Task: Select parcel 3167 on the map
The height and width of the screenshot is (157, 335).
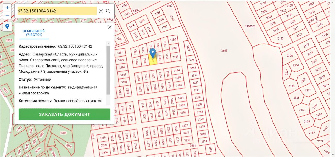Action: coord(123,75)
